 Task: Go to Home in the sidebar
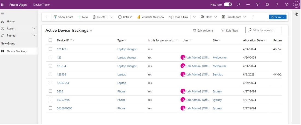pyautogui.click(x=11, y=21)
